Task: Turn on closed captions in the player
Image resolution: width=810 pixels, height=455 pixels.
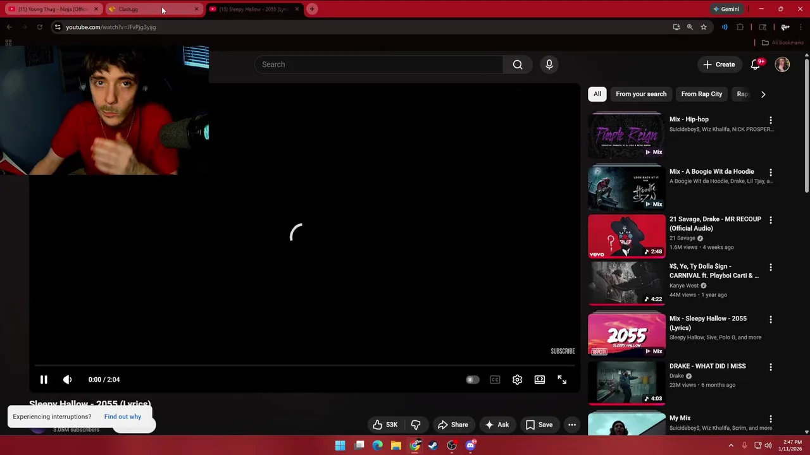Action: coord(495,380)
